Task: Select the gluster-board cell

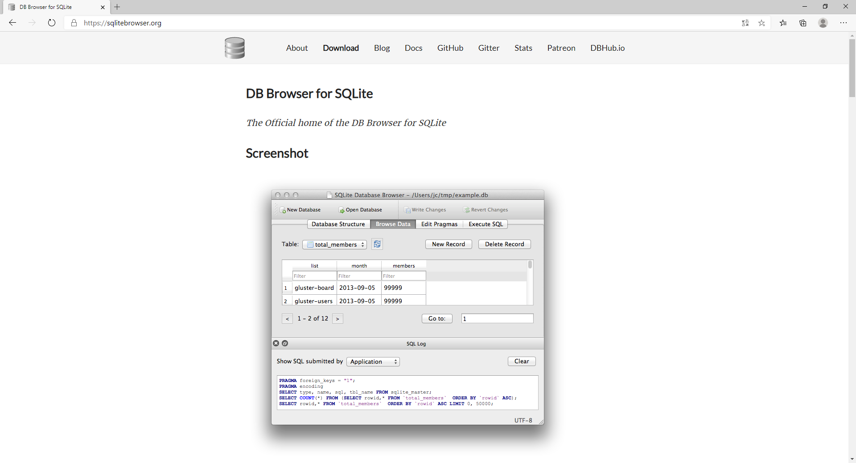Action: click(314, 288)
